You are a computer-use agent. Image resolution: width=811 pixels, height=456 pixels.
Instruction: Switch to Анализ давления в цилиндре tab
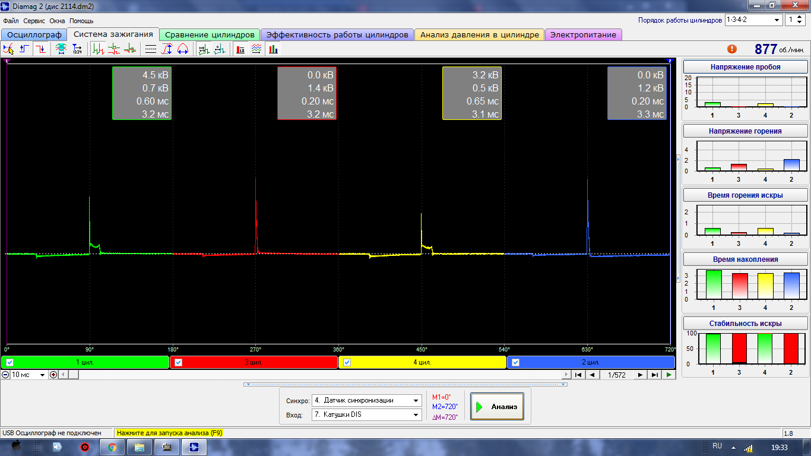pyautogui.click(x=480, y=34)
